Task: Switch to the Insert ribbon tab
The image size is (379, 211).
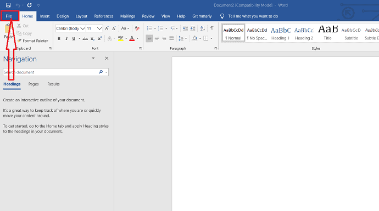Action: click(44, 16)
